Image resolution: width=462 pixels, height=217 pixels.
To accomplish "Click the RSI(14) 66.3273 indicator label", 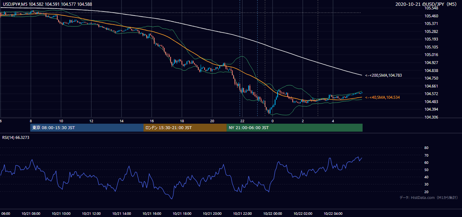I will (x=16, y=138).
